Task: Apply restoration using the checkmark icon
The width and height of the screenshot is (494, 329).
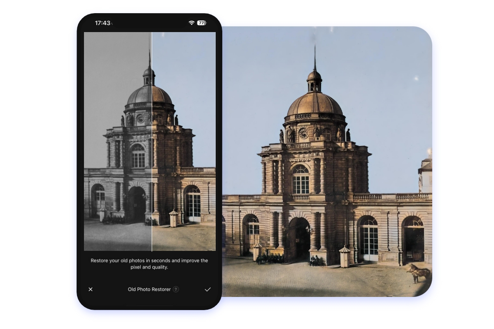Action: [208, 290]
